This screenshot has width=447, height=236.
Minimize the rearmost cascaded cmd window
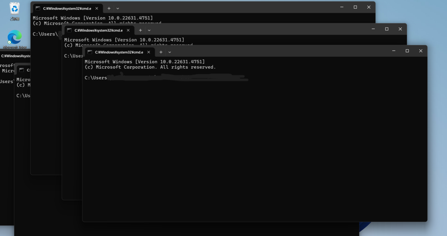(342, 7)
